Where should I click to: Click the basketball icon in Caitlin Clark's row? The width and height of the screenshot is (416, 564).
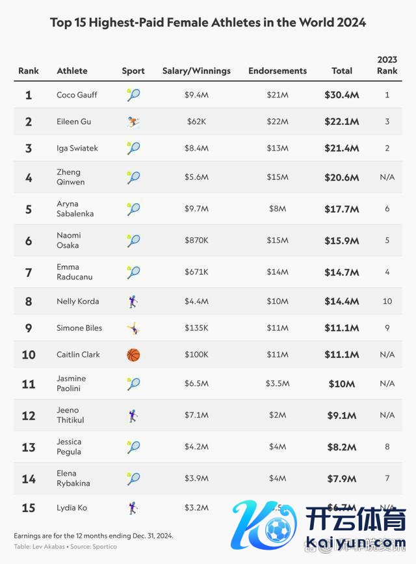click(x=133, y=355)
